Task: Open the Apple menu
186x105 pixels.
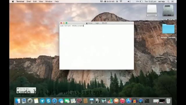Action: [x=13, y=1]
